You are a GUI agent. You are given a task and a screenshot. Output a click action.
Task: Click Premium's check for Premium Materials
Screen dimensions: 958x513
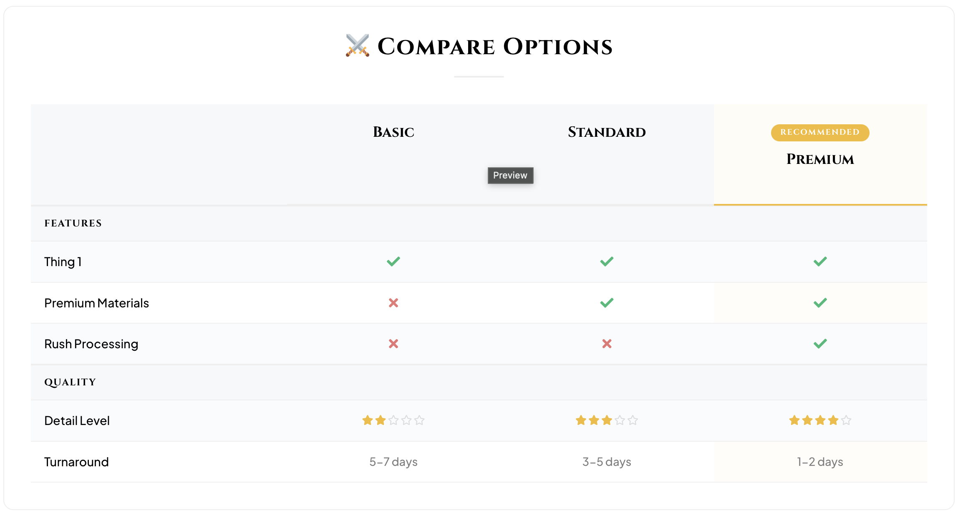click(x=820, y=303)
